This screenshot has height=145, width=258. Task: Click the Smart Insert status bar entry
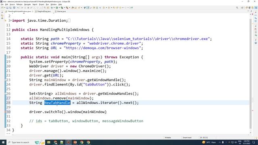pos(187,137)
